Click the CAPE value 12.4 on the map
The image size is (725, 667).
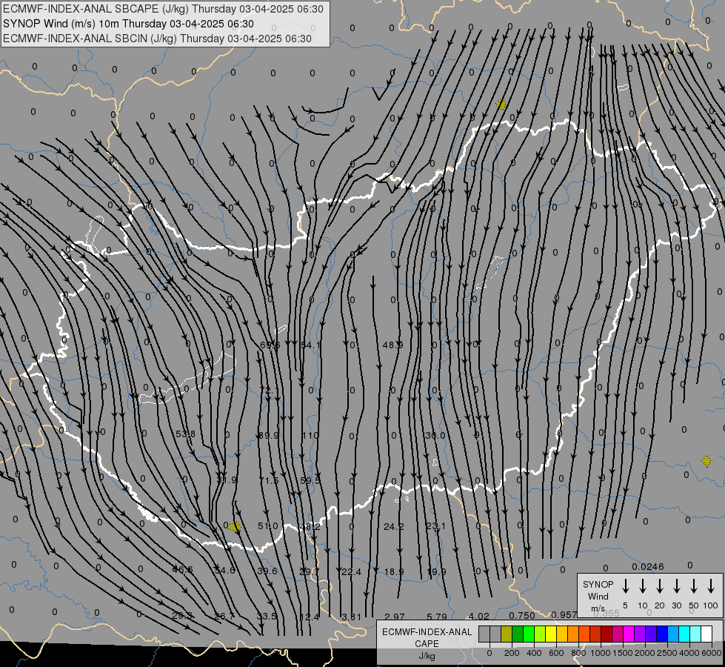(x=310, y=617)
